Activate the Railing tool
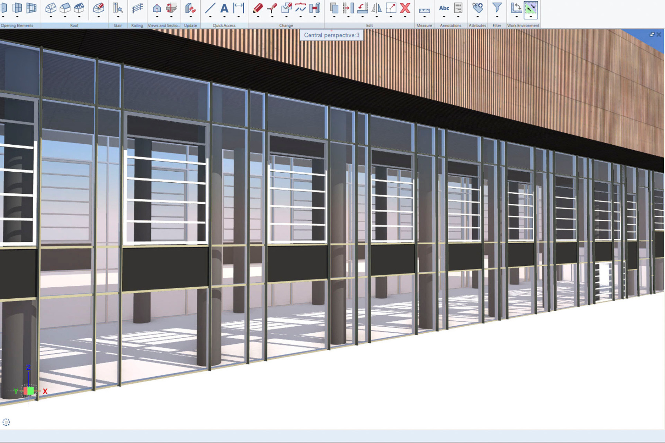665x443 pixels. pos(137,8)
